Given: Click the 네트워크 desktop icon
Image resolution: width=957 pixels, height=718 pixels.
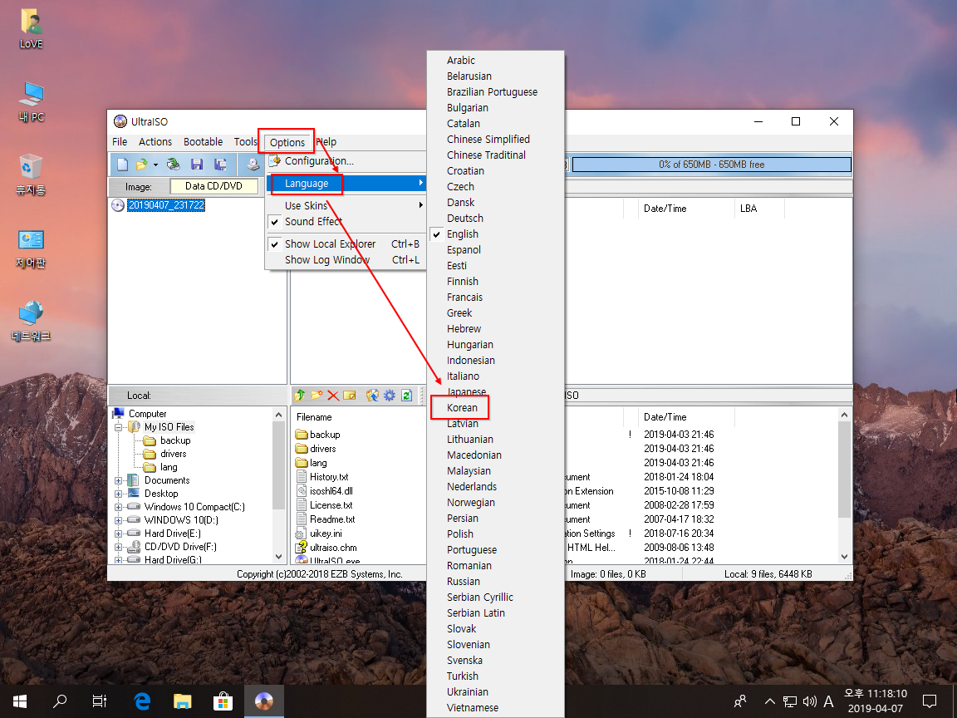Looking at the screenshot, I should [x=31, y=321].
